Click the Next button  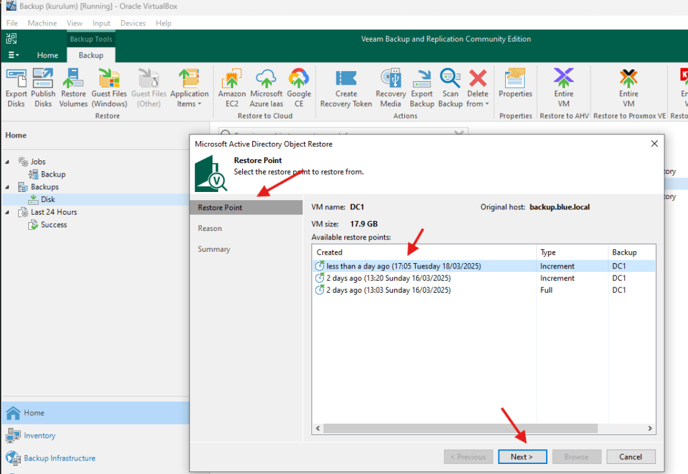click(521, 457)
